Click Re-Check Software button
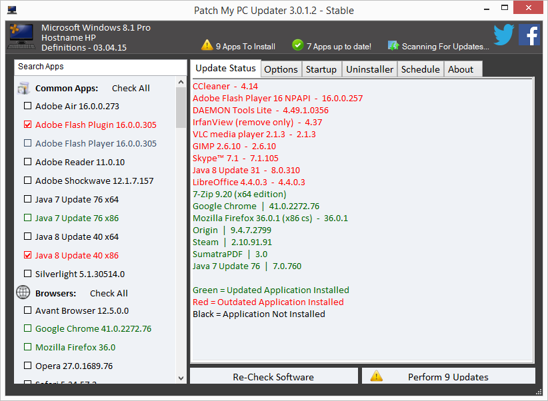The height and width of the screenshot is (401, 548). [x=273, y=376]
